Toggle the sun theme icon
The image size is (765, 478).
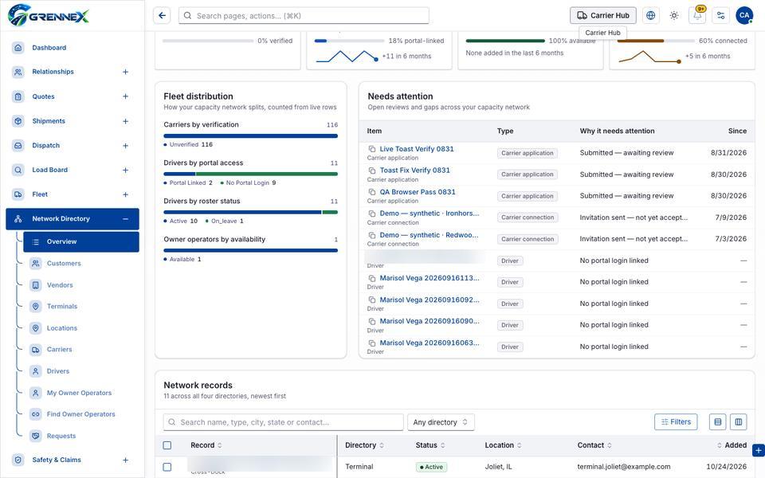click(x=674, y=16)
